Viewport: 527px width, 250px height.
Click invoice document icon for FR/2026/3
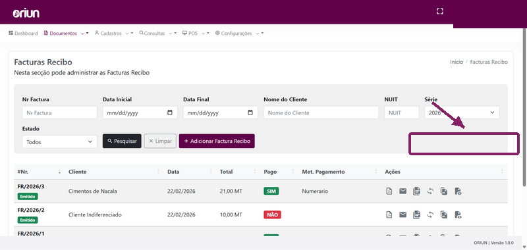click(416, 191)
